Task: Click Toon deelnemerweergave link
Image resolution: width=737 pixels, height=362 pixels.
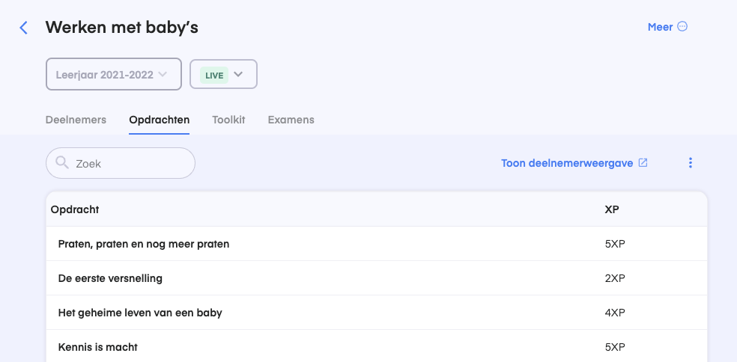Action: click(567, 163)
